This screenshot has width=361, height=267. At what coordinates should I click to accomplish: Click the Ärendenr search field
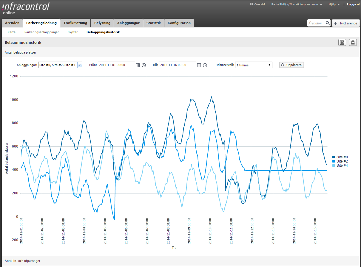coord(316,23)
